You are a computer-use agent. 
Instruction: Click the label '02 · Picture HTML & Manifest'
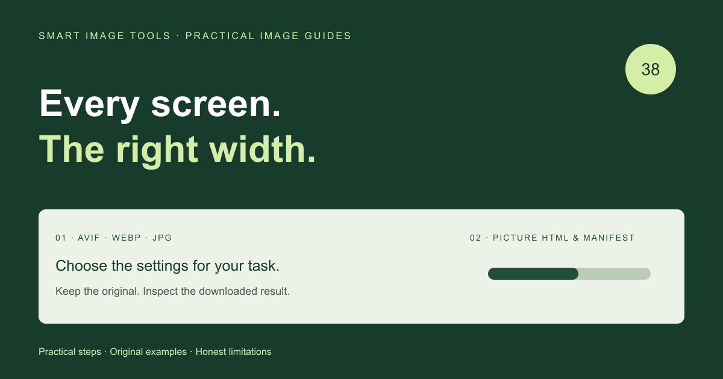pyautogui.click(x=552, y=238)
